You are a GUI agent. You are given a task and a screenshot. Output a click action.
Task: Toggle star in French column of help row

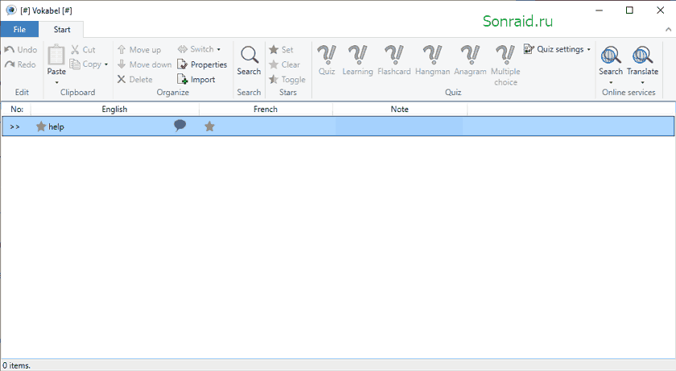[x=209, y=126]
